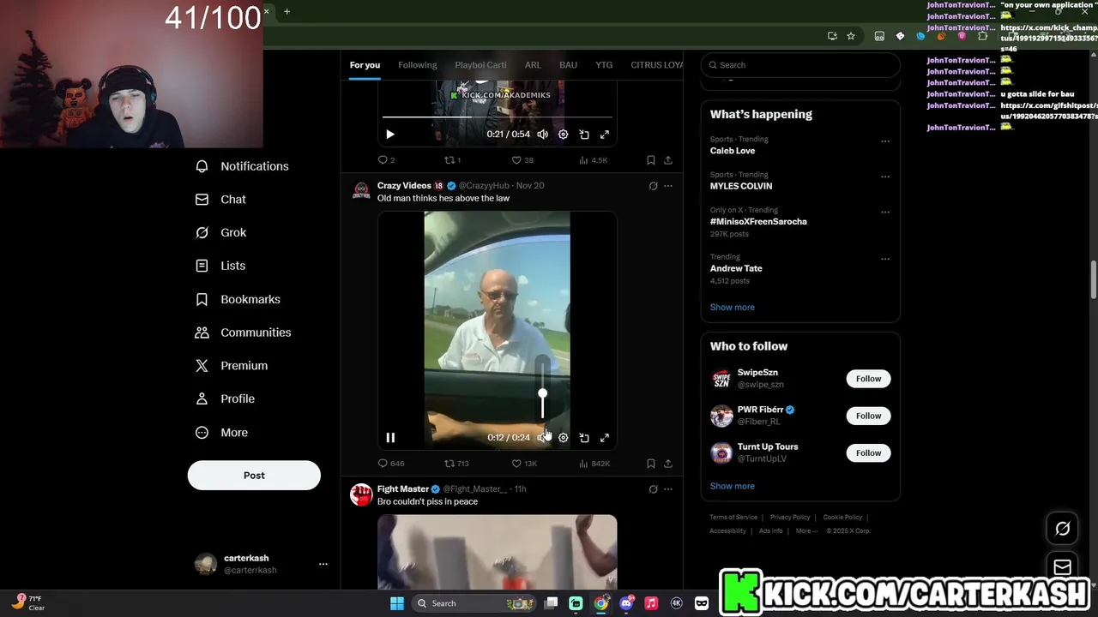This screenshot has height=617, width=1098.
Task: Play the Akademiks video at top
Action: [x=390, y=135]
